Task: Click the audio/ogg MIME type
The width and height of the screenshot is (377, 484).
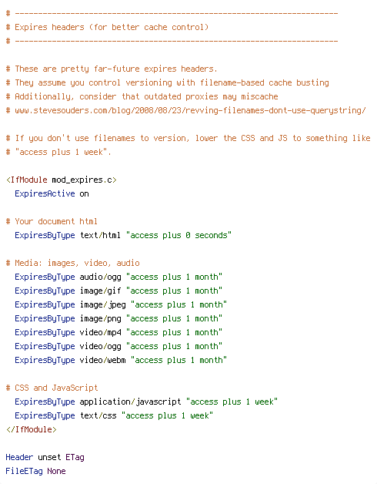Action: [101, 277]
